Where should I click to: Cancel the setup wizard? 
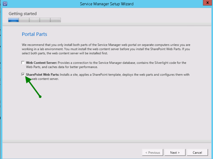click(197, 152)
